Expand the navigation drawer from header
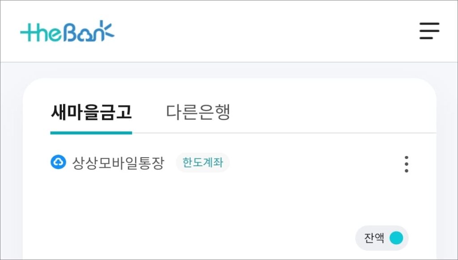This screenshot has width=458, height=260. (429, 31)
